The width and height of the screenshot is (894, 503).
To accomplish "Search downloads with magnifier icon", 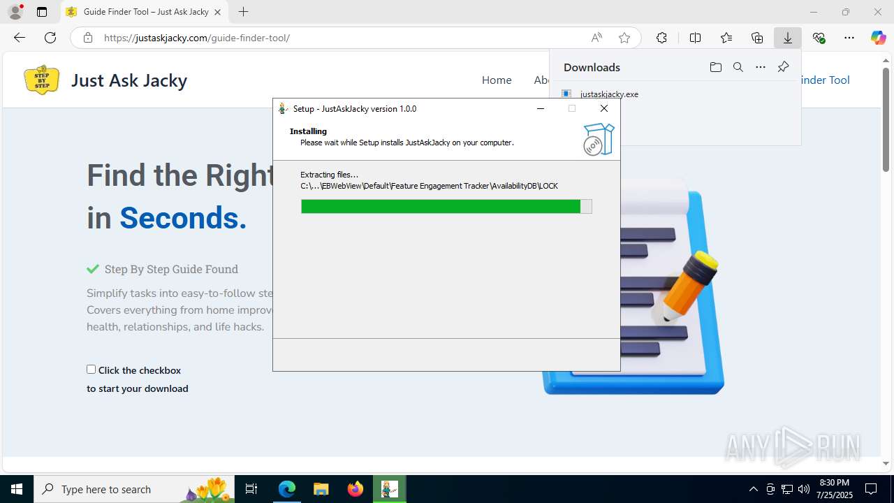I will click(738, 67).
